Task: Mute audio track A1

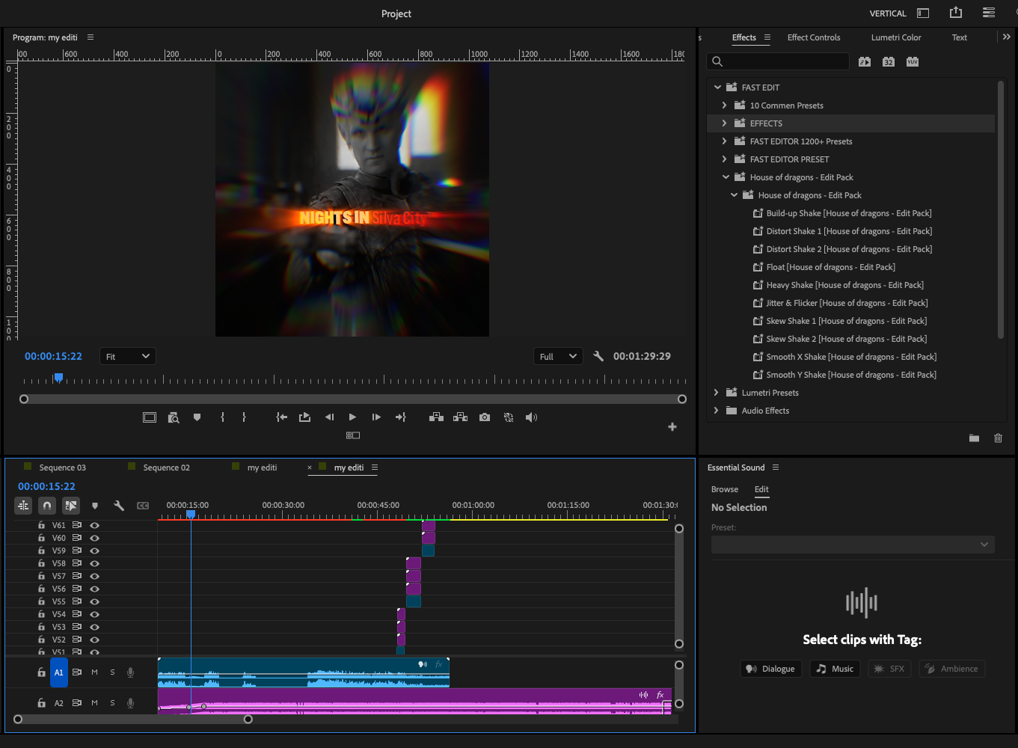Action: click(x=94, y=672)
